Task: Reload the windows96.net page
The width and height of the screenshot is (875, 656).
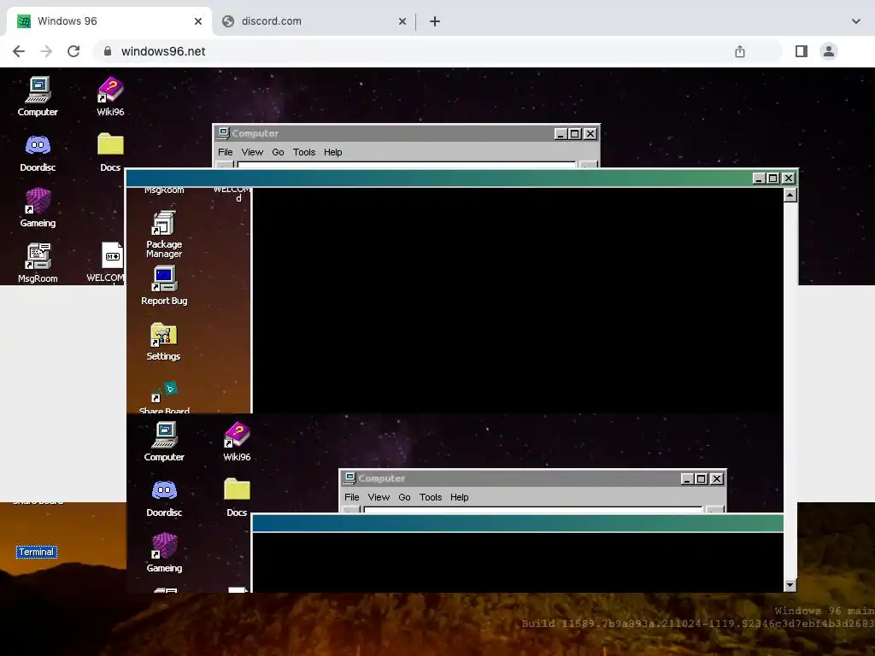Action: pyautogui.click(x=73, y=51)
